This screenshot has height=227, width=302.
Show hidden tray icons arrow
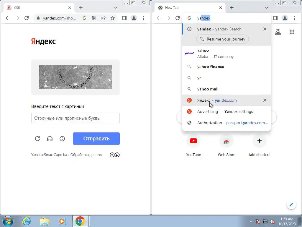(x=251, y=221)
